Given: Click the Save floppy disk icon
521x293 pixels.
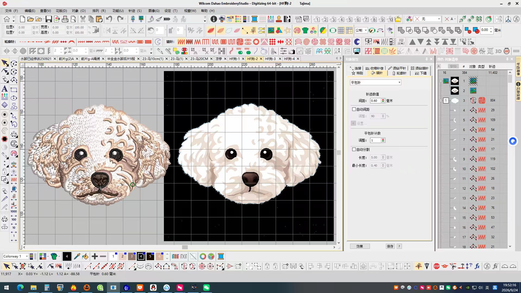Looking at the screenshot, I should [49, 19].
